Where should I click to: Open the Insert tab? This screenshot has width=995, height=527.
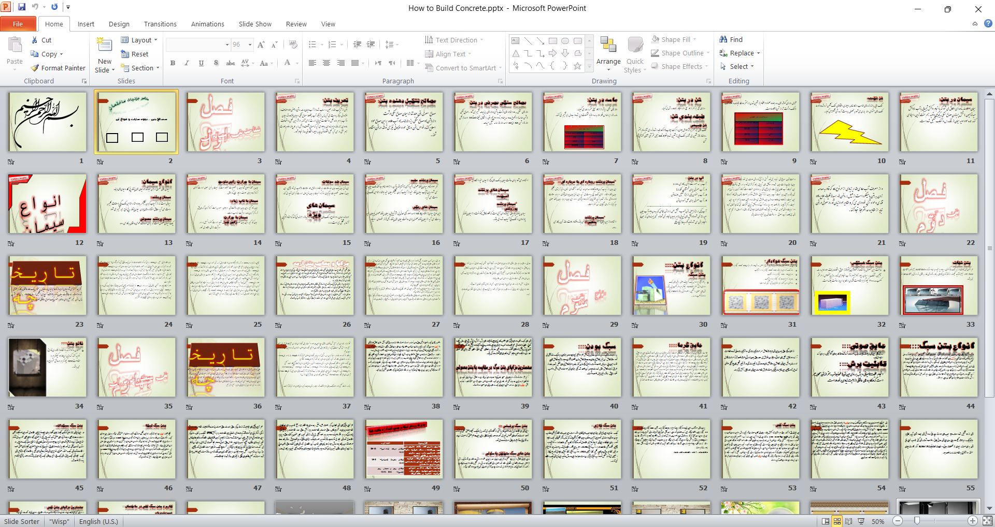[86, 24]
